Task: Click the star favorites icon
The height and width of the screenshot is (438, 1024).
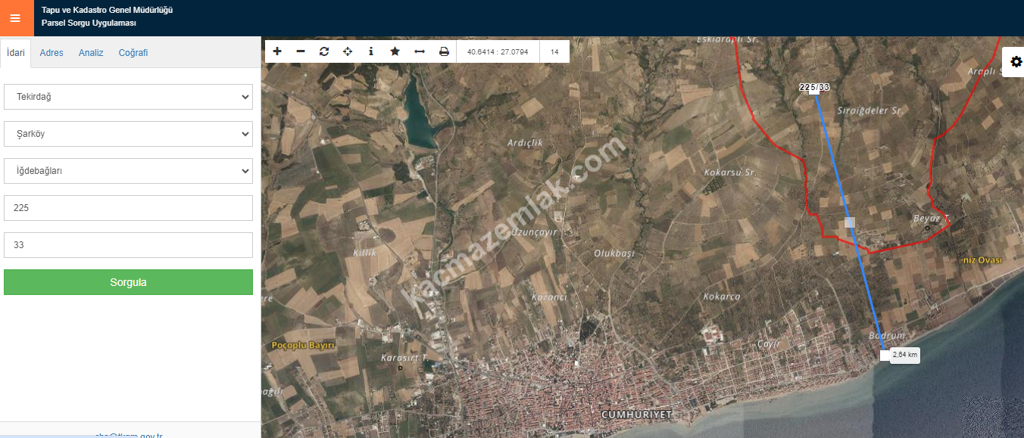Action: pos(395,51)
